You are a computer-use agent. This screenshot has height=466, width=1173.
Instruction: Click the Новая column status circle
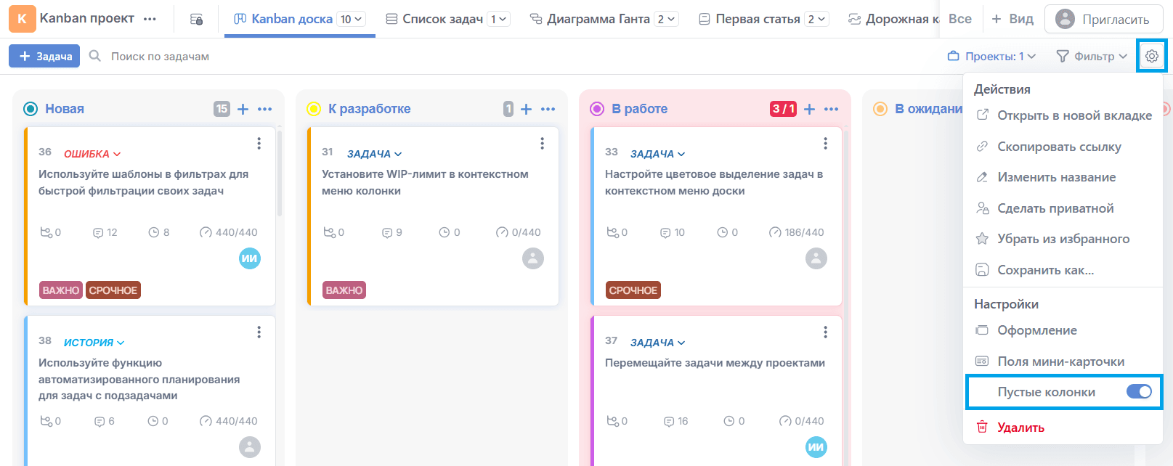(x=31, y=109)
